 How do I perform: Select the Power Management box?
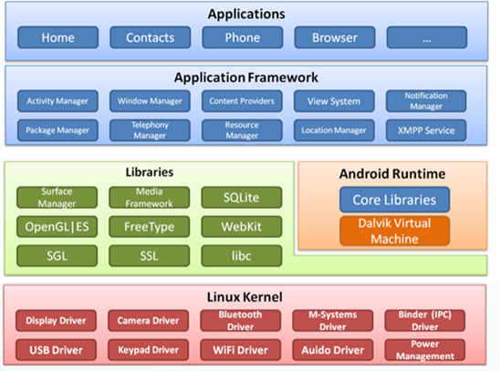[425, 350]
